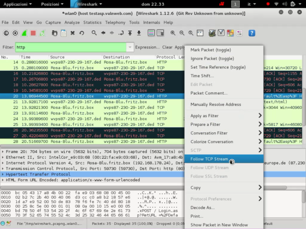Sort packets by the Source column header
The width and height of the screenshot is (306, 229).
click(75, 57)
